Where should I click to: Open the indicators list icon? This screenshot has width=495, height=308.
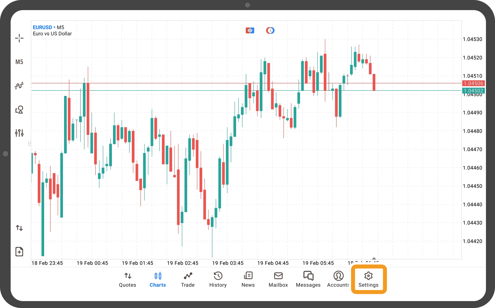pyautogui.click(x=19, y=86)
